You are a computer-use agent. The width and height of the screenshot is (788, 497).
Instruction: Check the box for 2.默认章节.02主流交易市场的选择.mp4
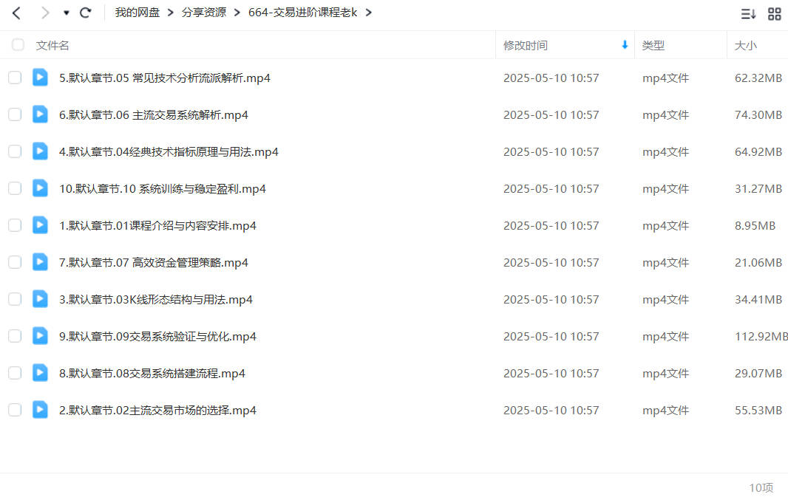tap(15, 410)
